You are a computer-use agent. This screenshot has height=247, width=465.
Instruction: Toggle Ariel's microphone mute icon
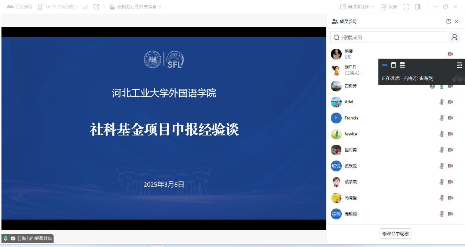(x=442, y=102)
